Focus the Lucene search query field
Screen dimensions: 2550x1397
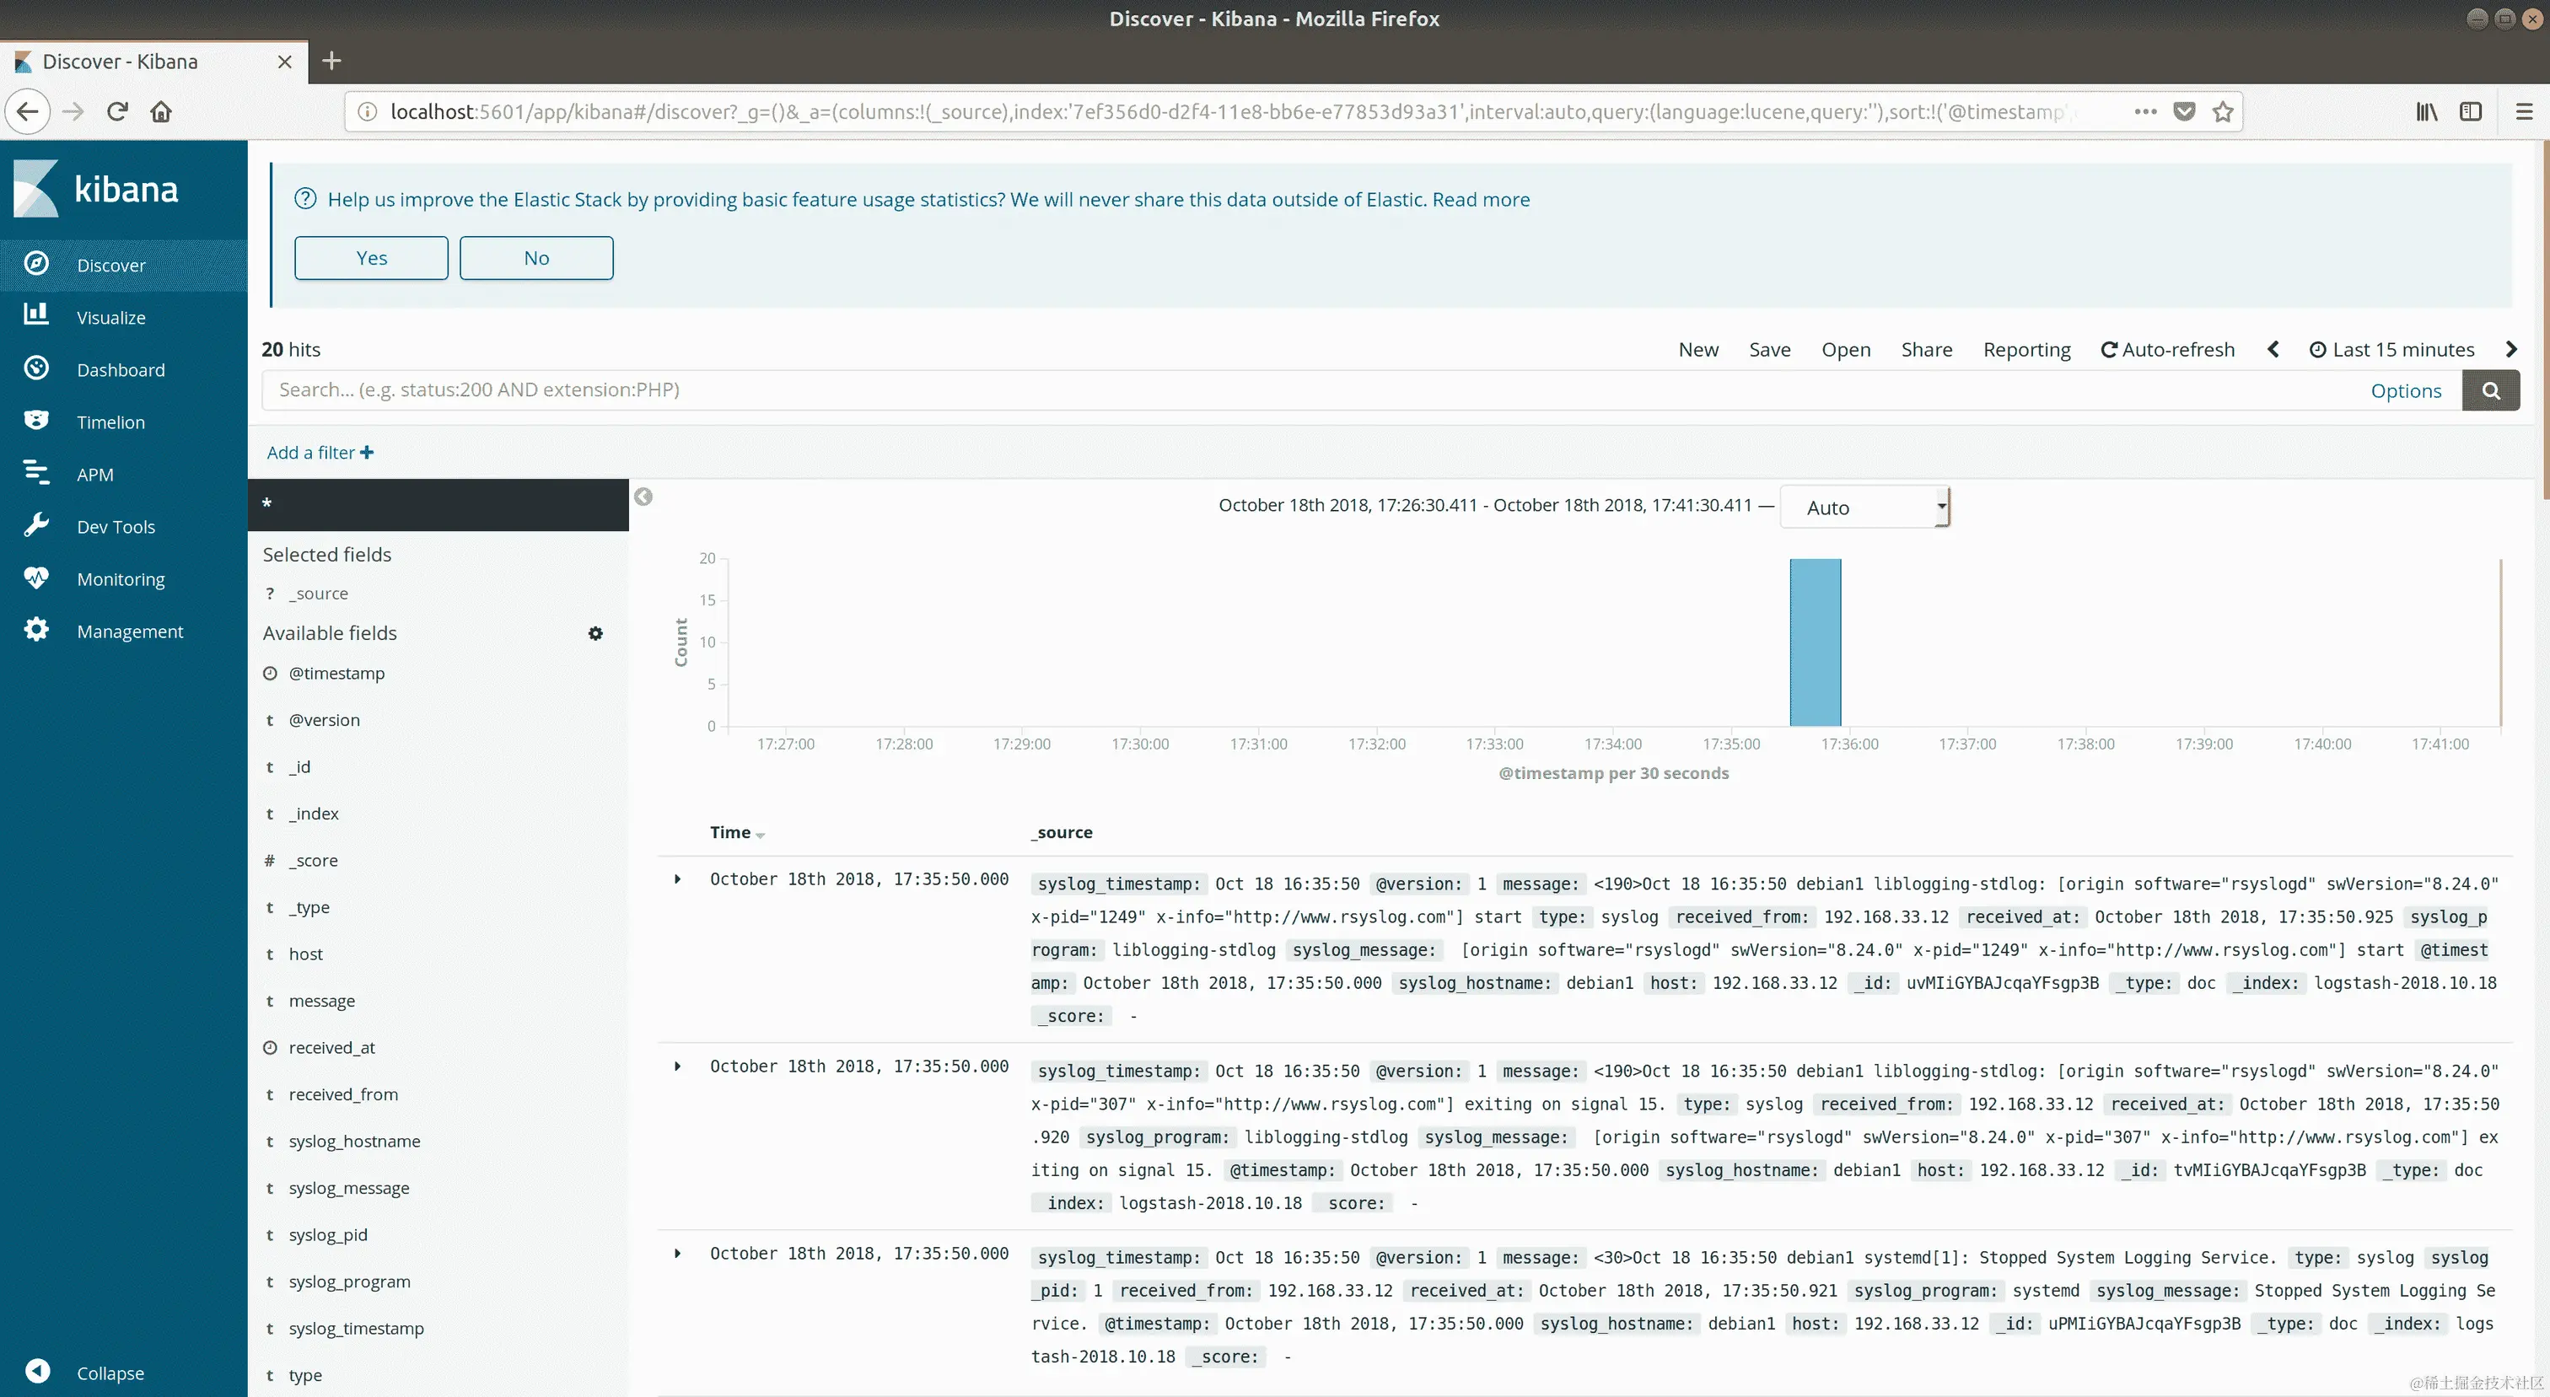pyautogui.click(x=1287, y=390)
